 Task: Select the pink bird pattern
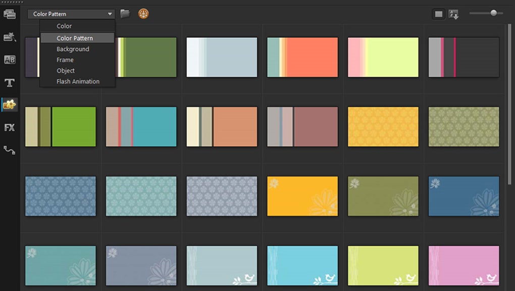coord(464,266)
